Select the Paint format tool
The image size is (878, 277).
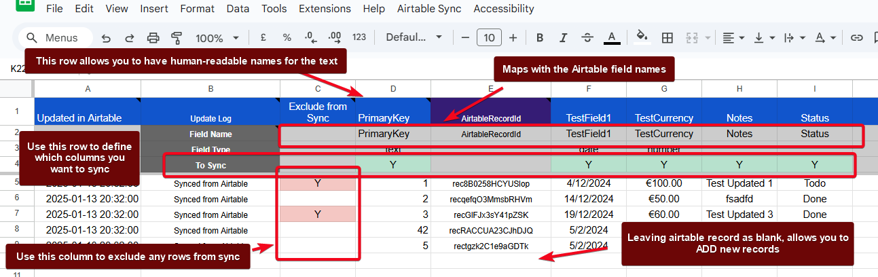[177, 38]
